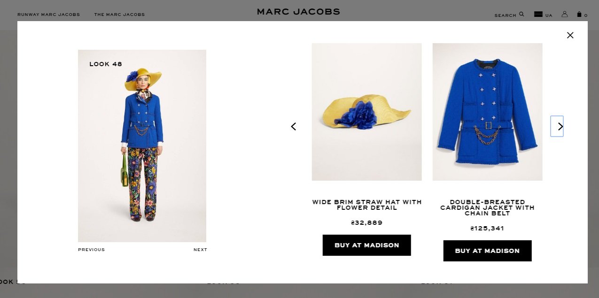Viewport: 599px width, 298px height.
Task: Go to the previous look
Action: pyautogui.click(x=92, y=250)
